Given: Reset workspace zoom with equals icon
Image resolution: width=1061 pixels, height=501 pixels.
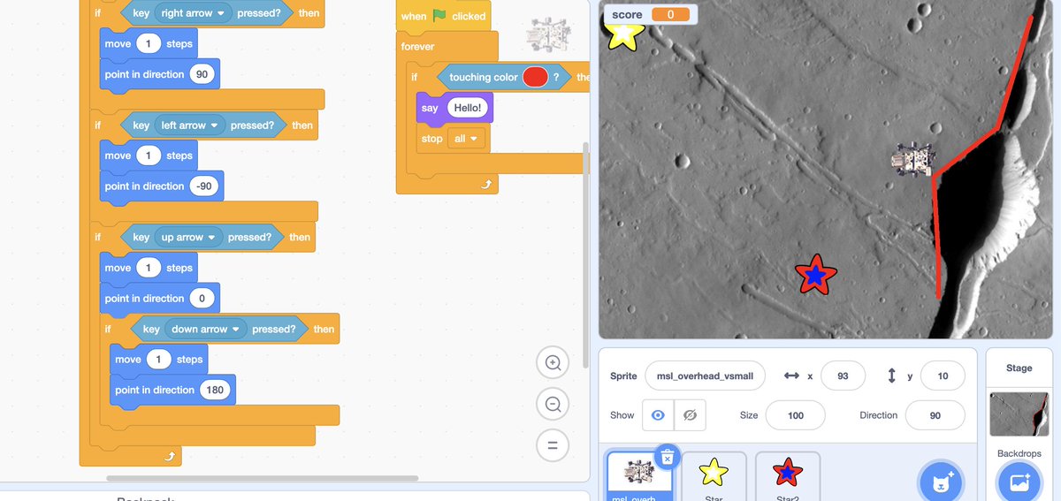Looking at the screenshot, I should [553, 446].
